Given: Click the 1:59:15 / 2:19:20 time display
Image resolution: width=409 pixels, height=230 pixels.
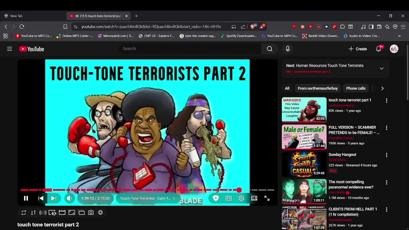Looking at the screenshot, I should point(95,198).
